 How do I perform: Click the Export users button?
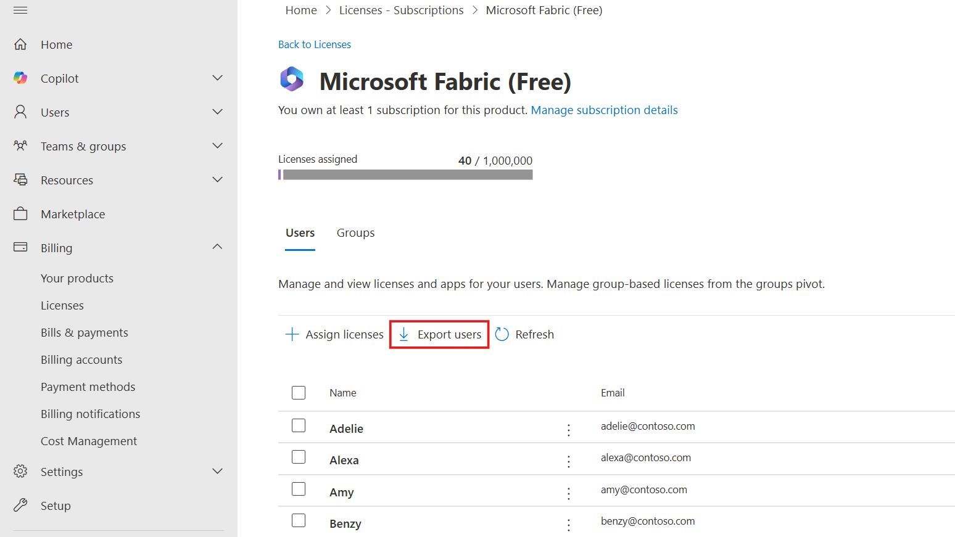tap(439, 334)
